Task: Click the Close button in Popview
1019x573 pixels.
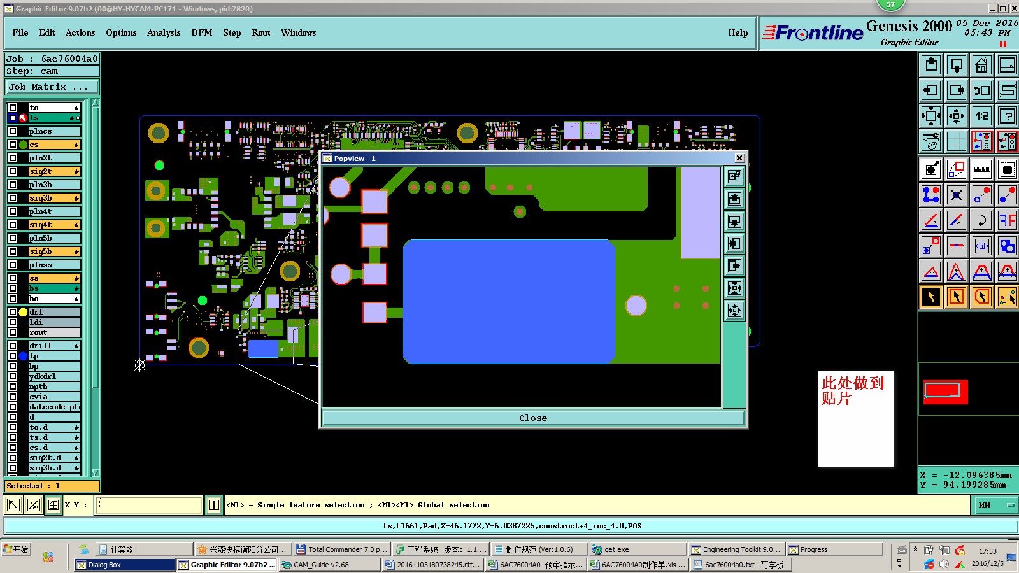Action: tap(533, 418)
